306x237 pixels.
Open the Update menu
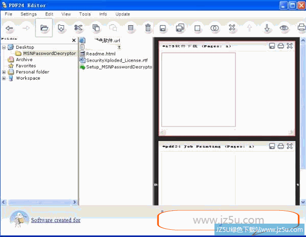tap(122, 14)
